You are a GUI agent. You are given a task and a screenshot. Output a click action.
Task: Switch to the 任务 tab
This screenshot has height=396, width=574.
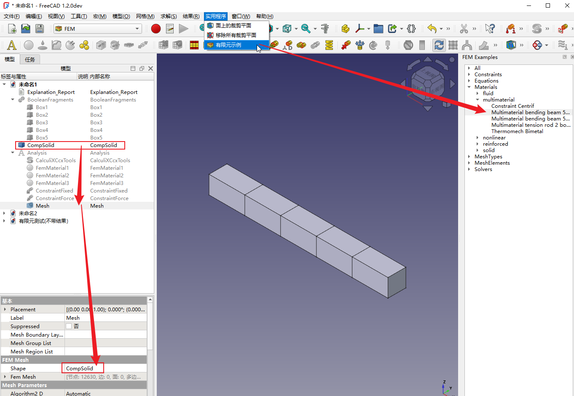tap(30, 59)
